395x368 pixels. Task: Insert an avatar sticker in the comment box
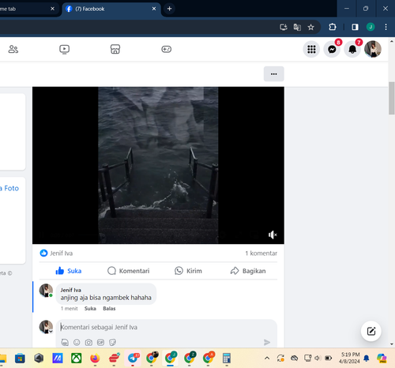65,342
